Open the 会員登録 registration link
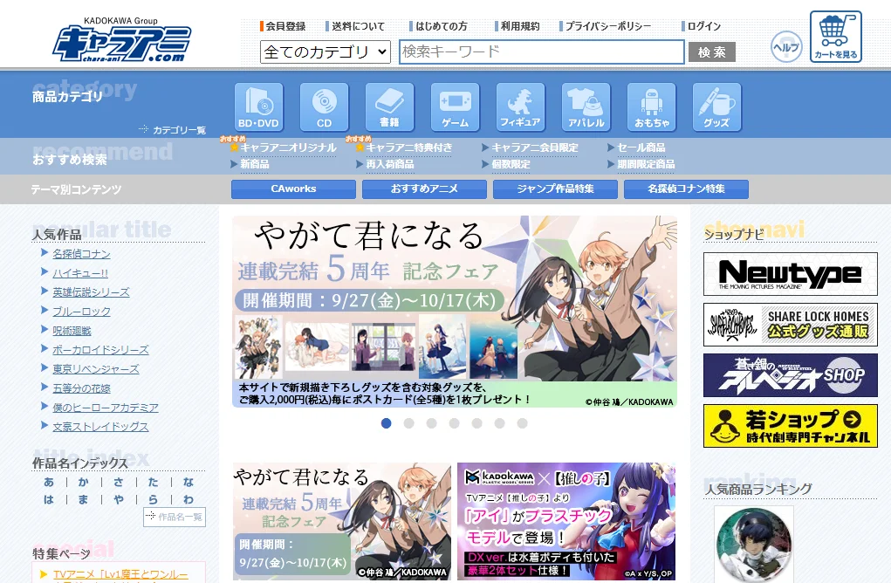 pyautogui.click(x=285, y=26)
